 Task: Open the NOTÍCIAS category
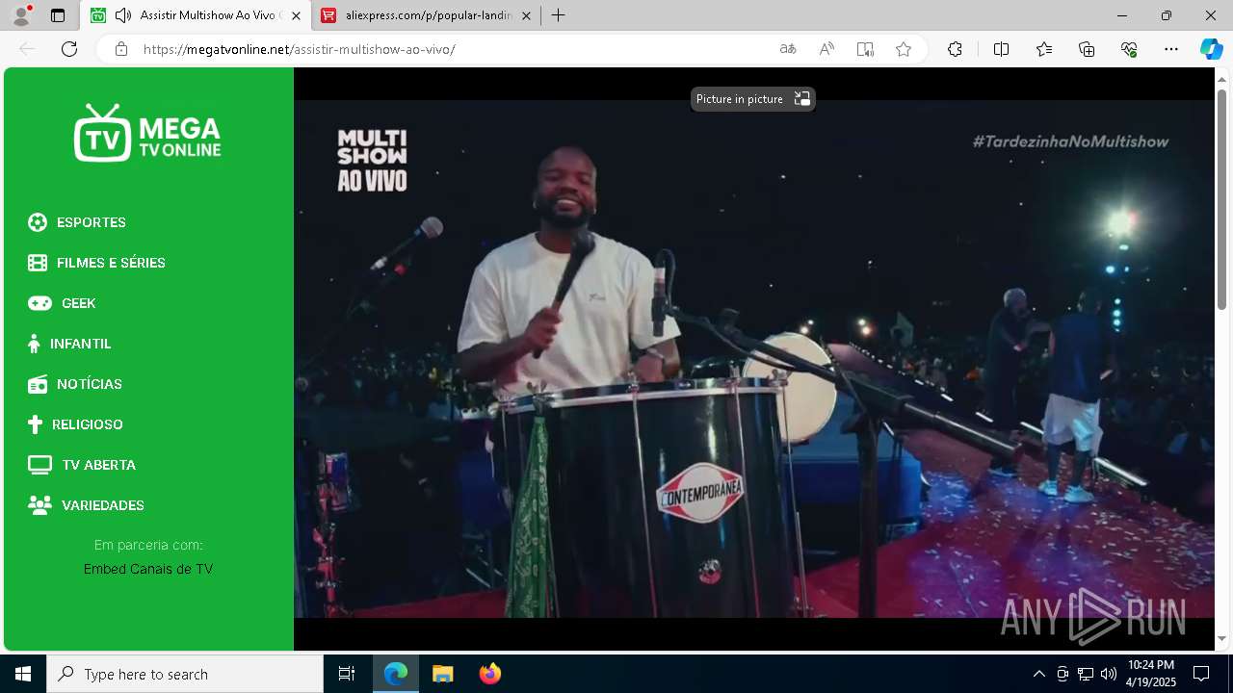90,384
